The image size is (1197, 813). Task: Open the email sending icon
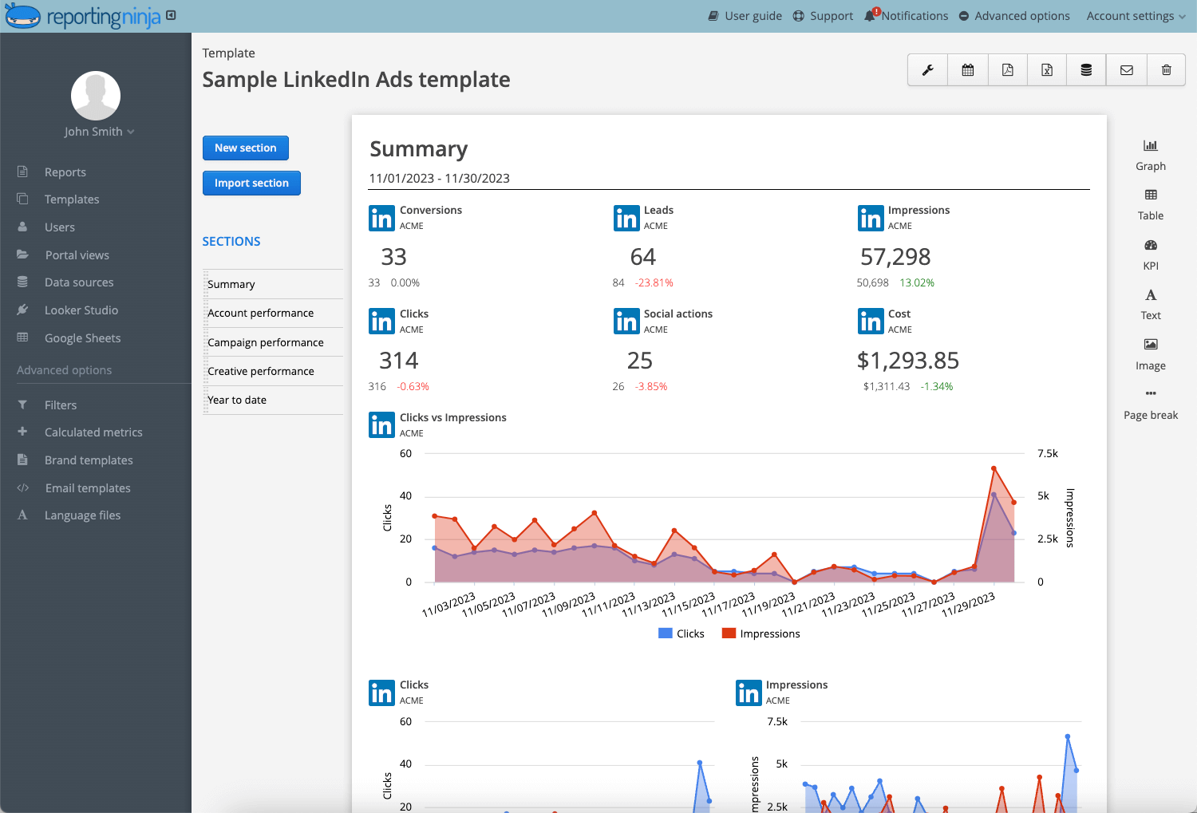1126,69
